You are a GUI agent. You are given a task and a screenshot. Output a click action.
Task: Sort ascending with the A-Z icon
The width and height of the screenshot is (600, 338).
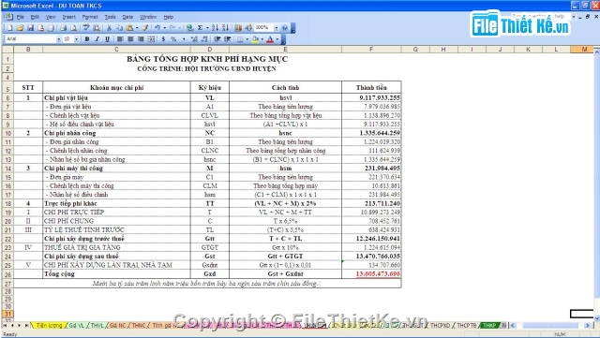coord(215,28)
